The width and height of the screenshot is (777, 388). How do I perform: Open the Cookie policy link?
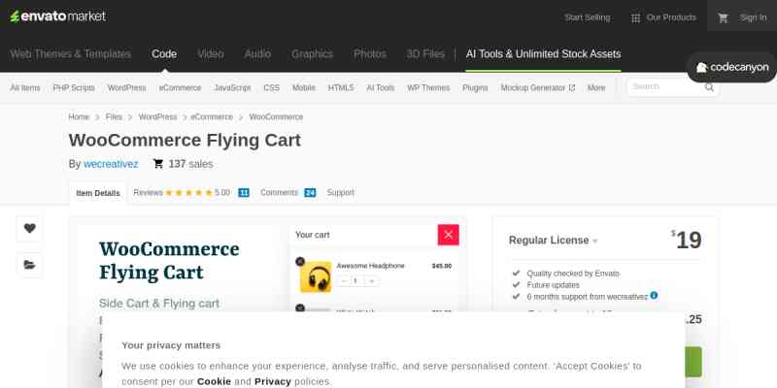[214, 381]
